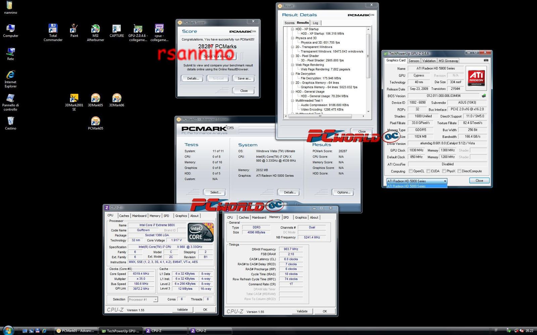Image resolution: width=537 pixels, height=335 pixels.
Task: Launch PCMark05 desktop shortcut
Action: coord(96,123)
